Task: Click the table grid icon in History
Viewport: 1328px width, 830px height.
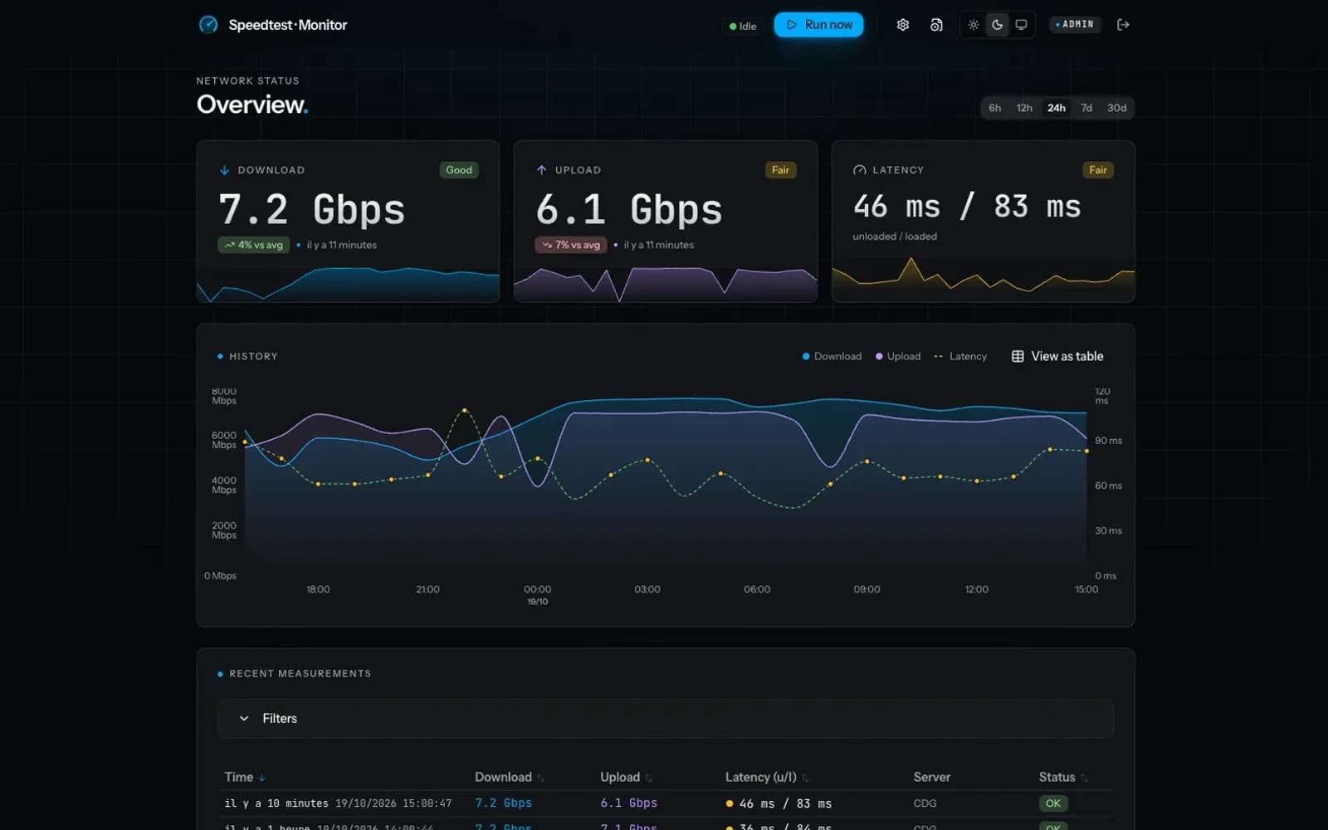Action: click(1018, 356)
